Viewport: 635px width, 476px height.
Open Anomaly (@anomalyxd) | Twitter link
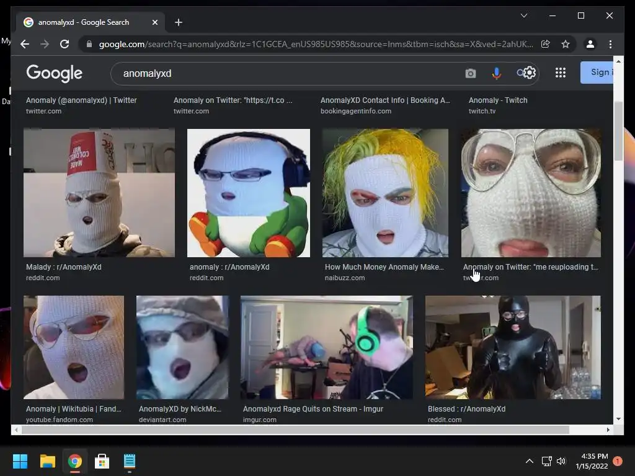[x=81, y=100]
